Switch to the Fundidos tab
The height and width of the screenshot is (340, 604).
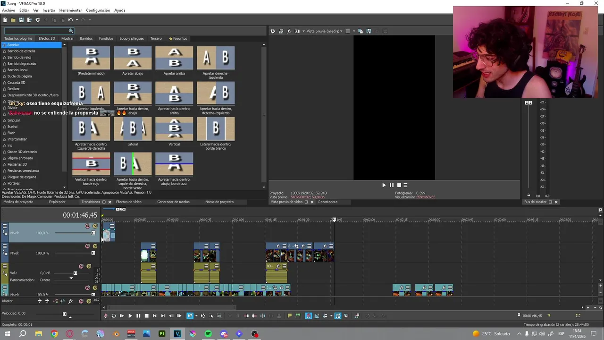click(106, 38)
